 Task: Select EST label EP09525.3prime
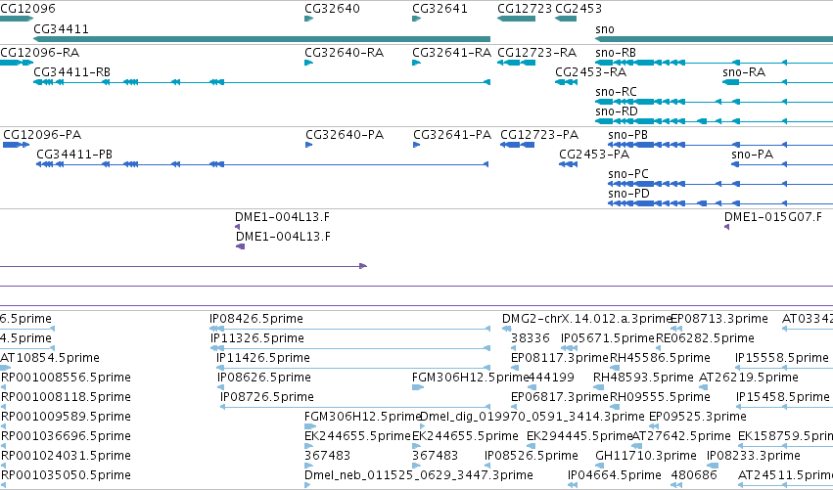click(x=698, y=417)
